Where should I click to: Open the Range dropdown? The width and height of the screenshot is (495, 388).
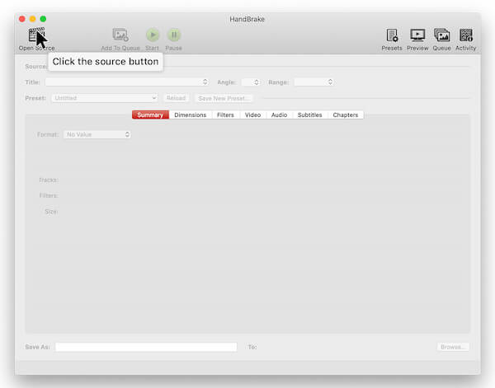(313, 82)
